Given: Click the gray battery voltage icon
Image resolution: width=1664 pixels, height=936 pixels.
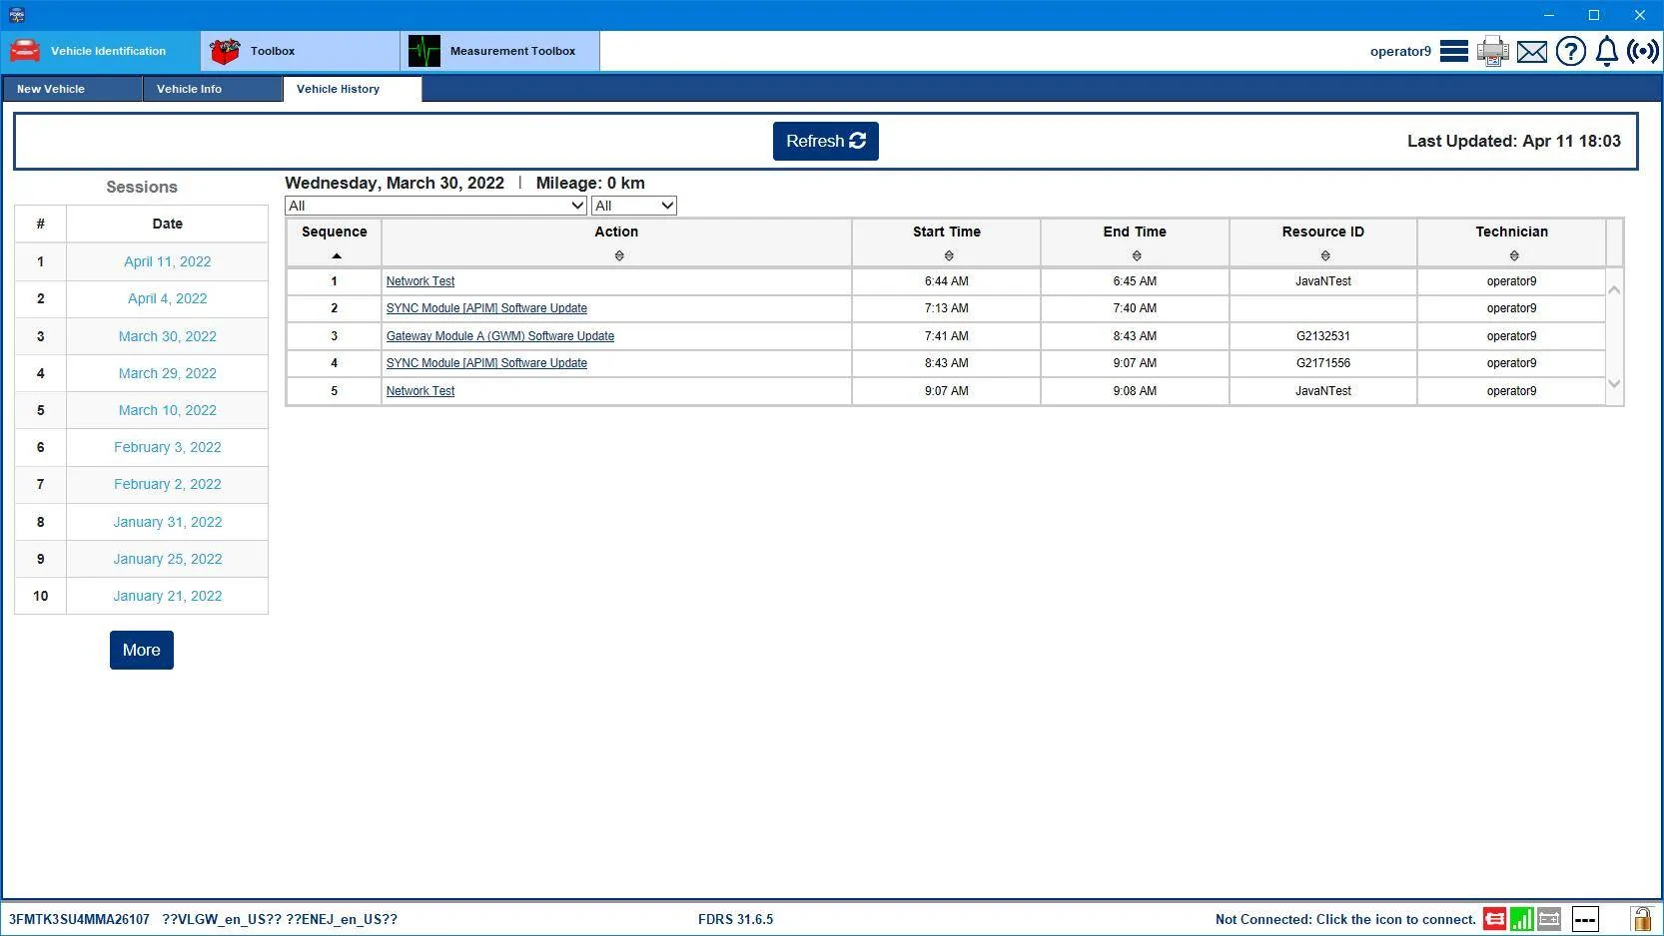Looking at the screenshot, I should (1549, 919).
